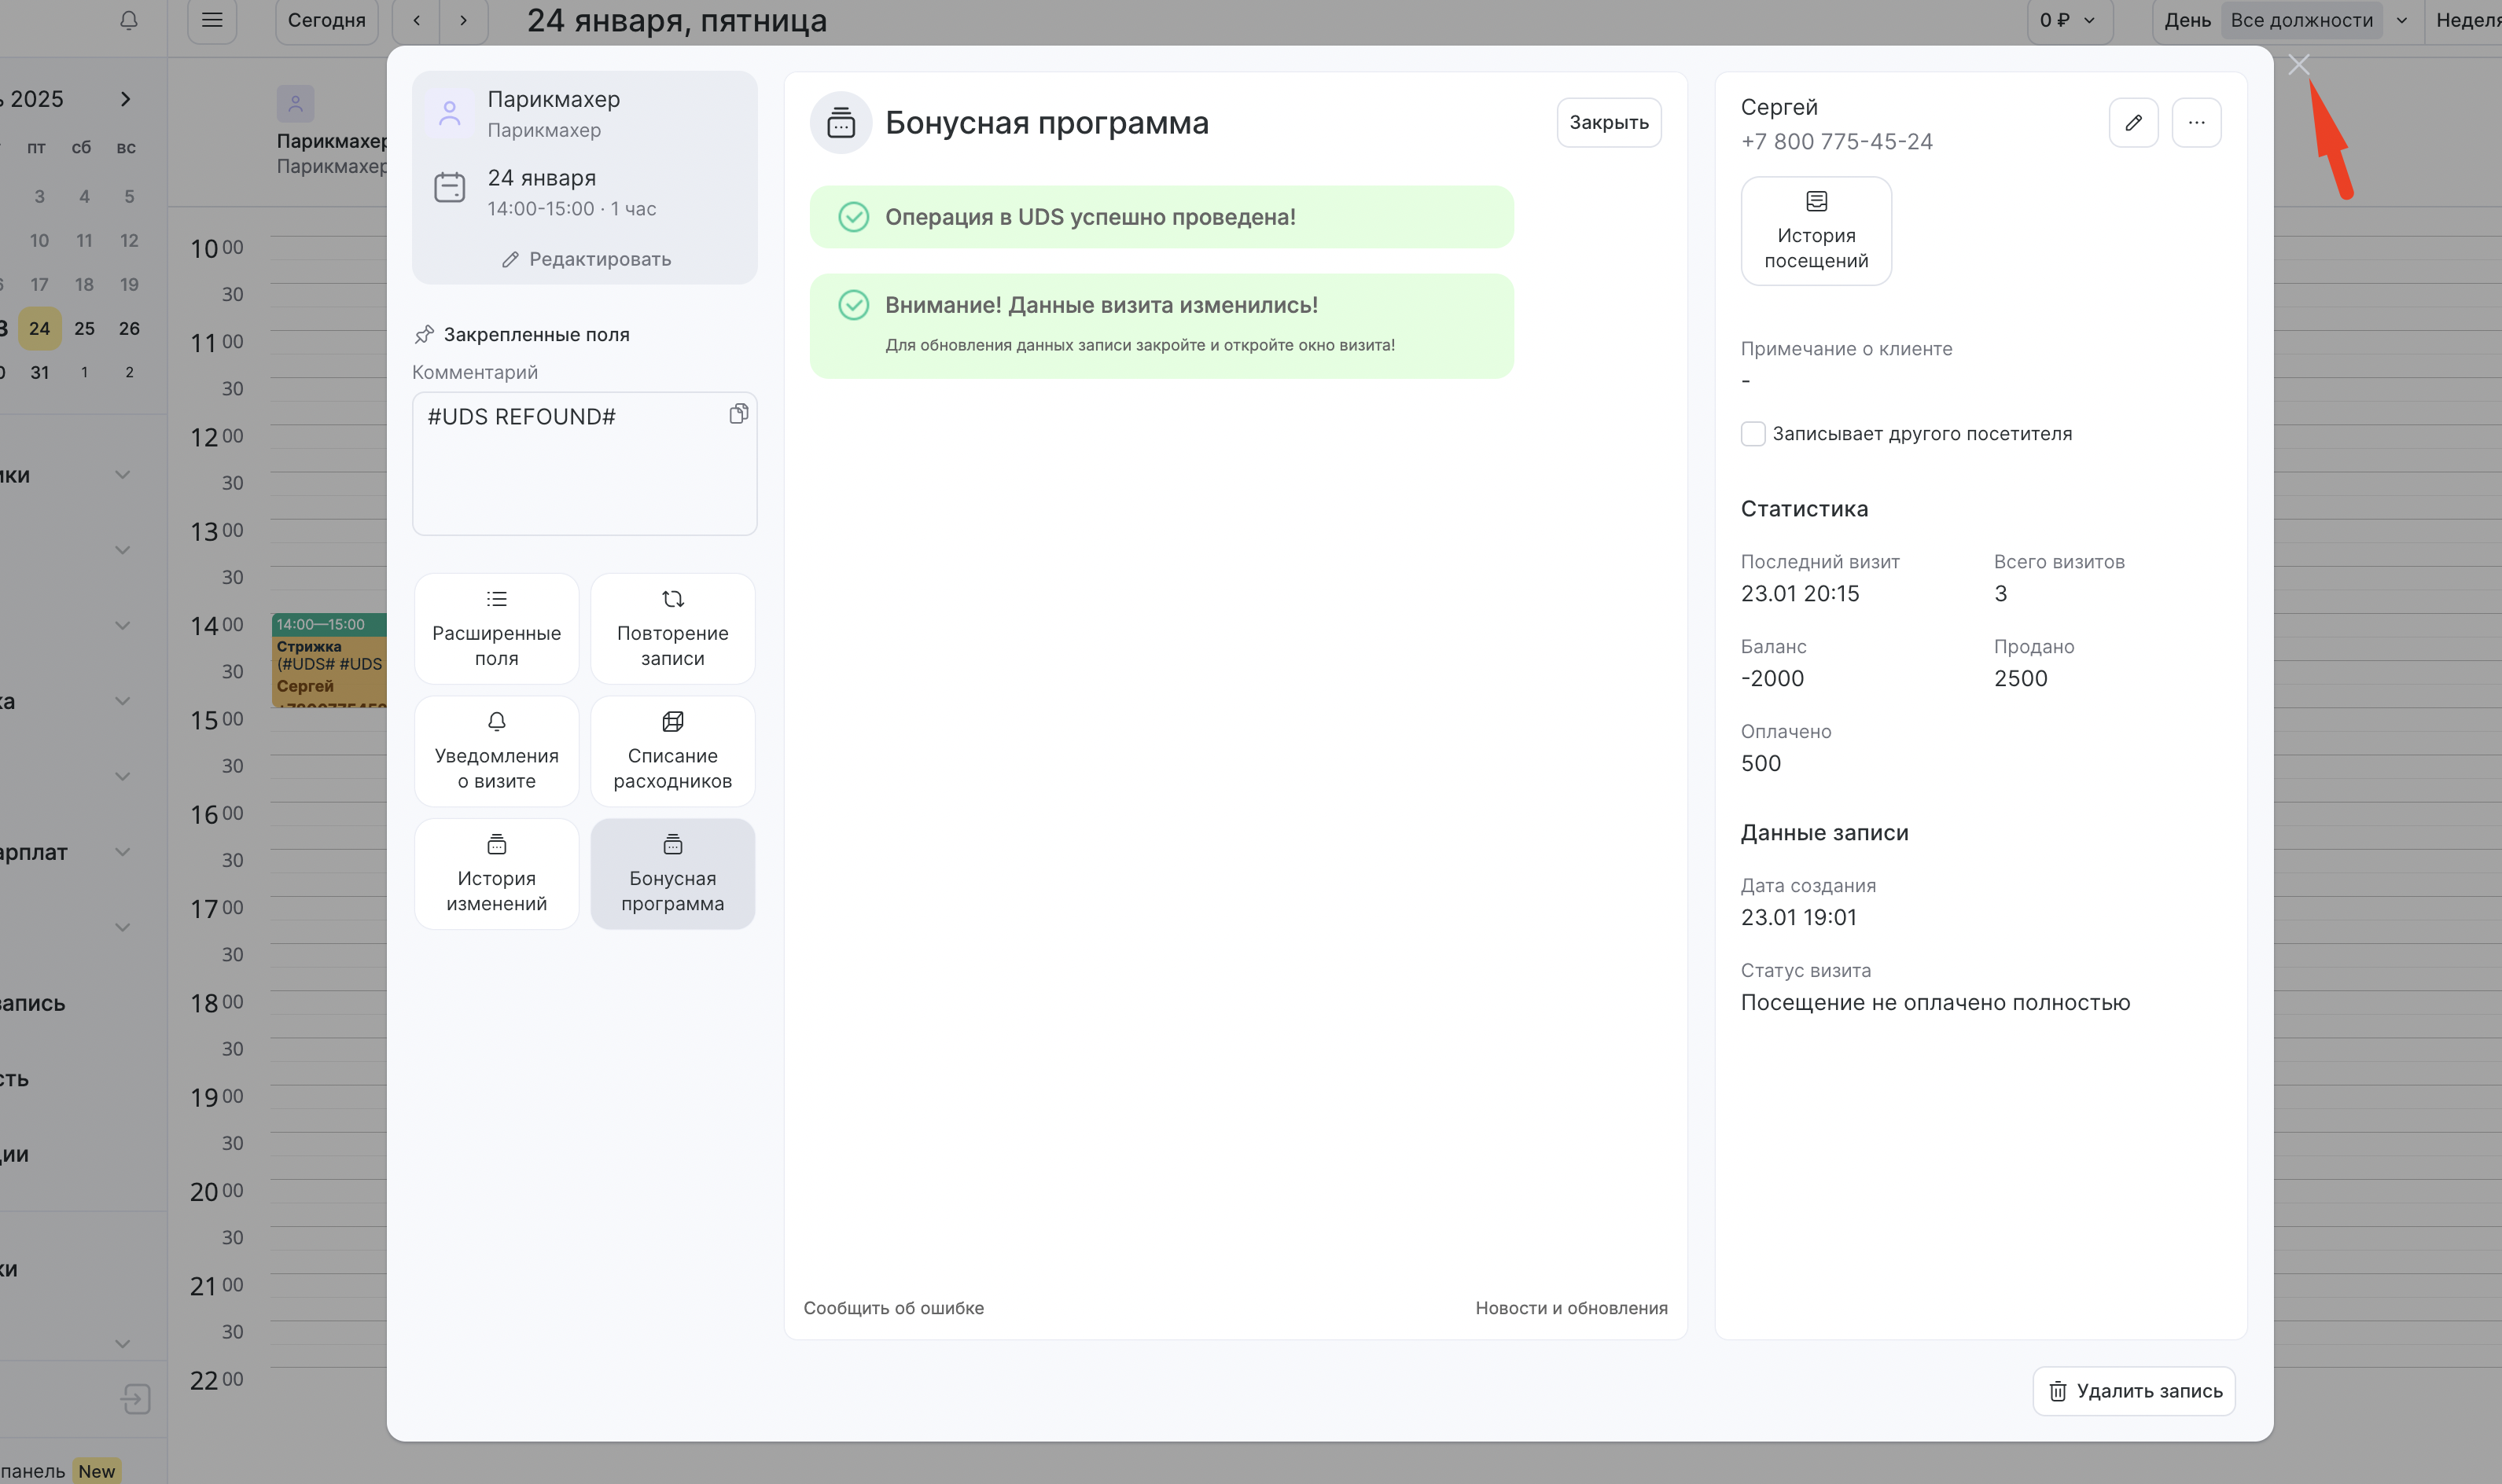The height and width of the screenshot is (1484, 2502).
Task: Open the 0 ₽ dropdown
Action: 2068,20
